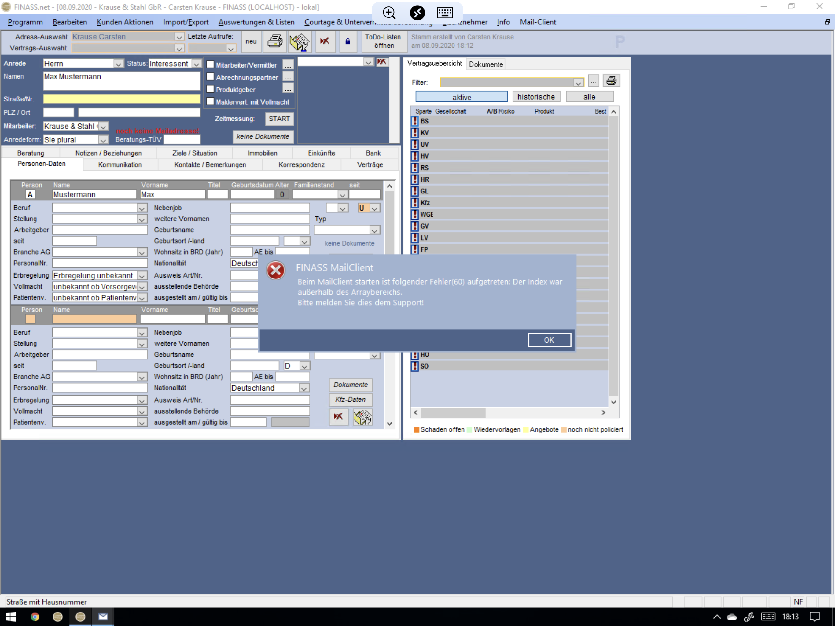Screen dimensions: 835x626
Task: Open mail app from Windows taskbar
Action: tap(103, 616)
